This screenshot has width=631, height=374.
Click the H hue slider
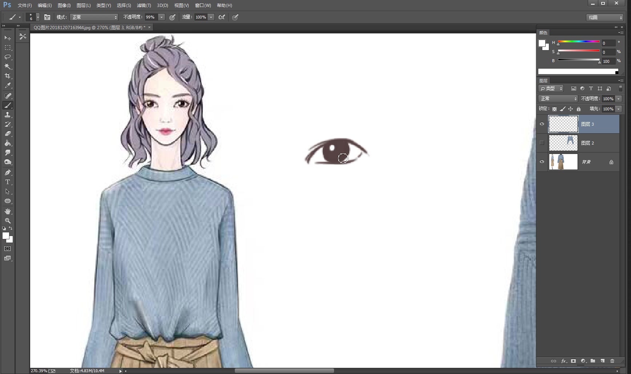coord(579,42)
